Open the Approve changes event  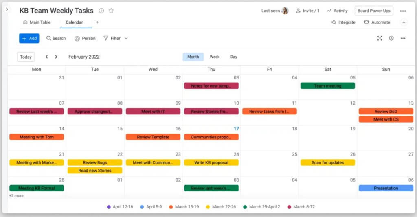point(94,112)
